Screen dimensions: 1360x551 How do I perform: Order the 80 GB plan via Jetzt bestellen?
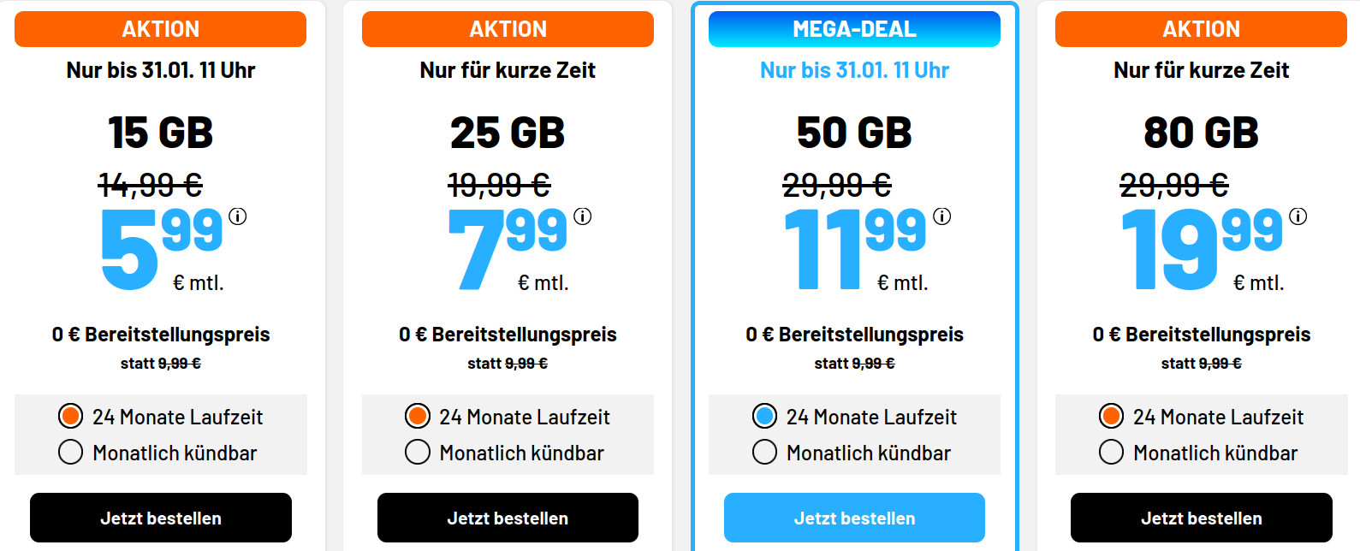[x=1201, y=518]
